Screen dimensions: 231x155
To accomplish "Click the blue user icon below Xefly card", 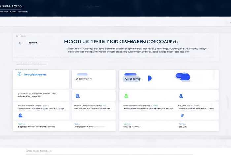I will pyautogui.click(x=77, y=96).
